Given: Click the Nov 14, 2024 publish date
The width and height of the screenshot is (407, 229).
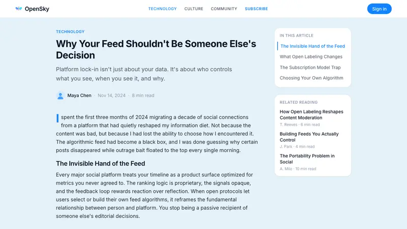Looking at the screenshot, I should (111, 96).
